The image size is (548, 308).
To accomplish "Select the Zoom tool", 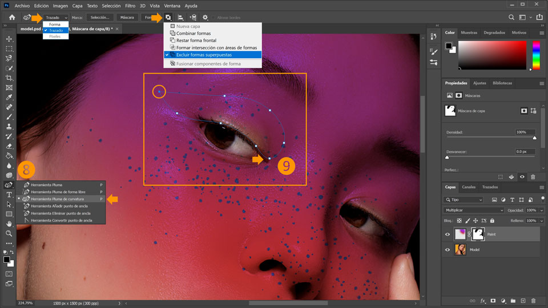I will 9,234.
